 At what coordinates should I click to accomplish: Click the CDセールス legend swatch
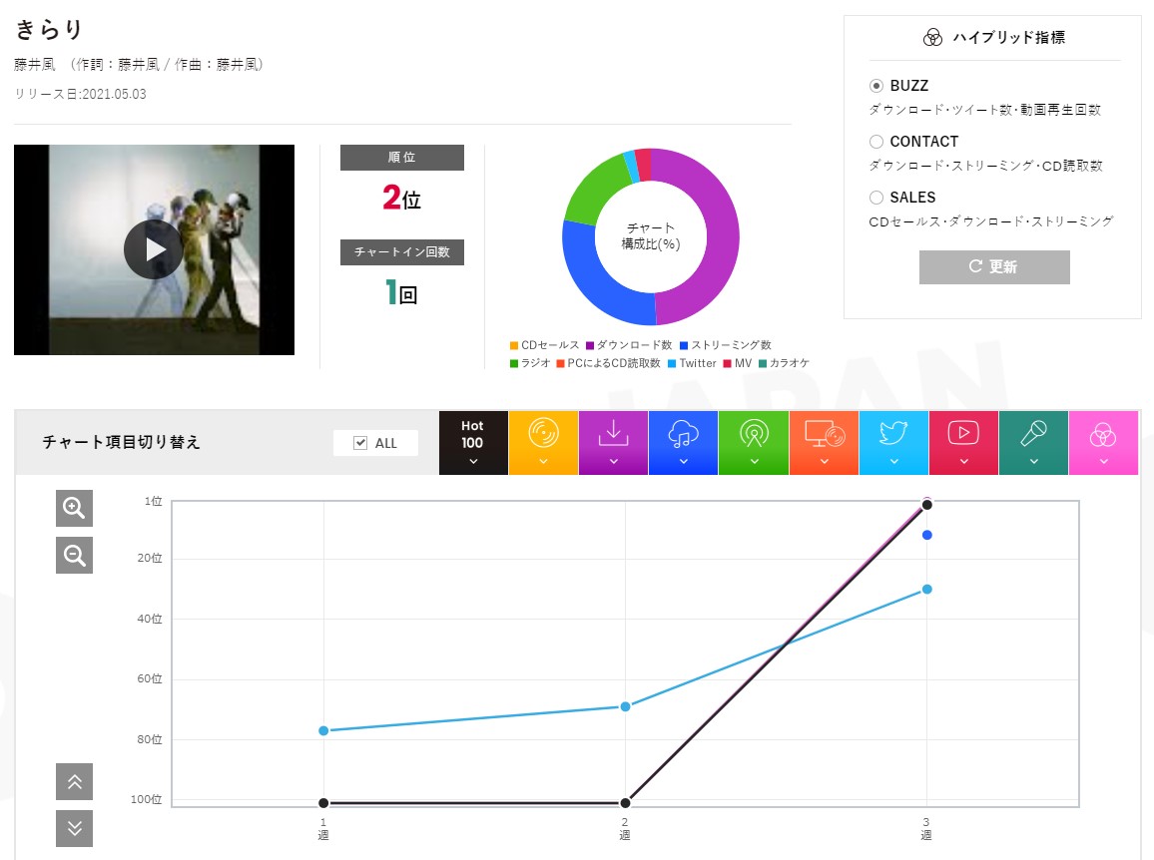coord(514,345)
